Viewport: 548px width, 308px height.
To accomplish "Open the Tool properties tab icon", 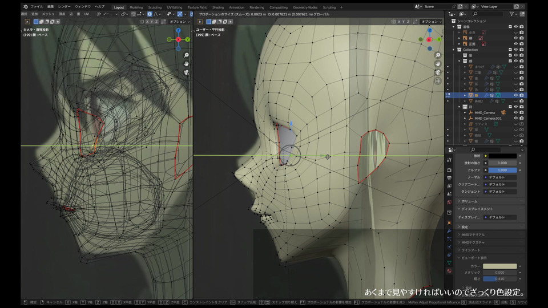I will tap(449, 160).
